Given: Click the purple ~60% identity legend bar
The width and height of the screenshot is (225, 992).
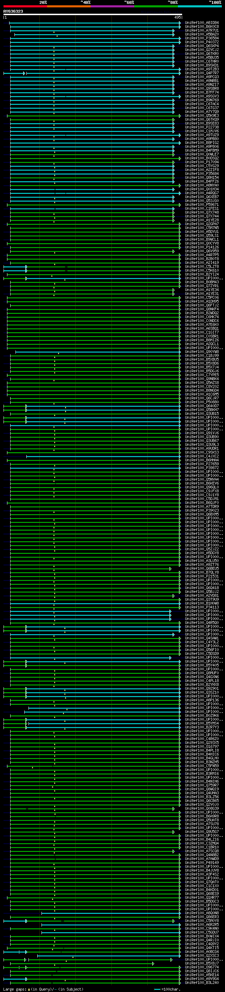Looking at the screenshot, I should click(112, 6).
